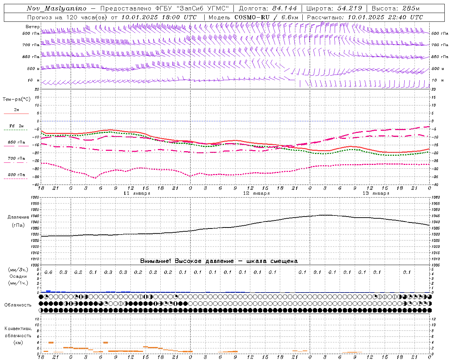
Task: Click the '(гПа)' pressure unit label
Action: pyautogui.click(x=18, y=225)
